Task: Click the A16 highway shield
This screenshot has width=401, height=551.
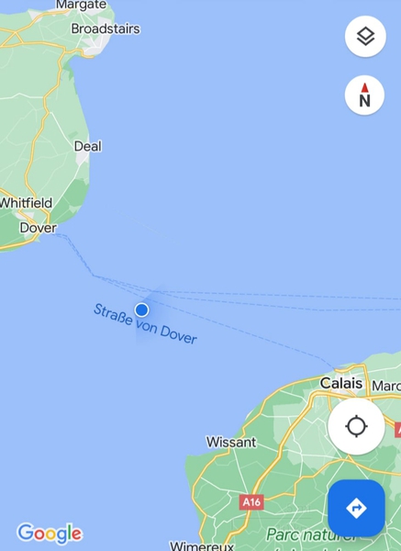Action: point(251,502)
